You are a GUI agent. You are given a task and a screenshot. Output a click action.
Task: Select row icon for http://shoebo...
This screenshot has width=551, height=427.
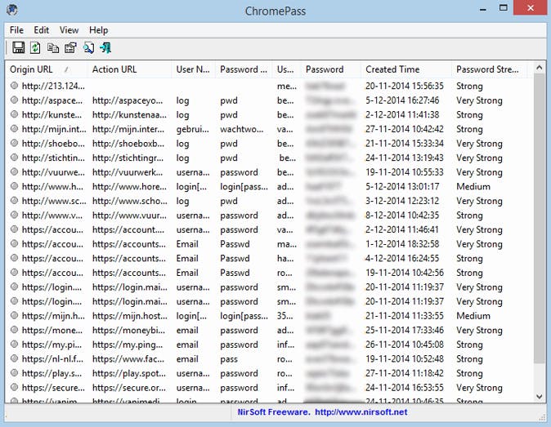tap(14, 143)
